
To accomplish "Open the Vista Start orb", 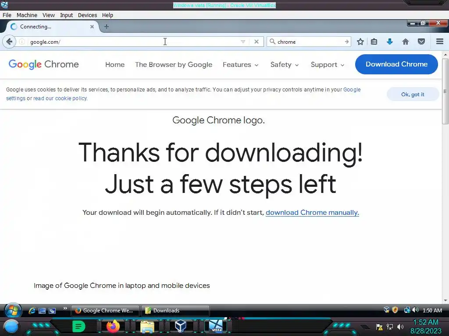I will pyautogui.click(x=13, y=310).
